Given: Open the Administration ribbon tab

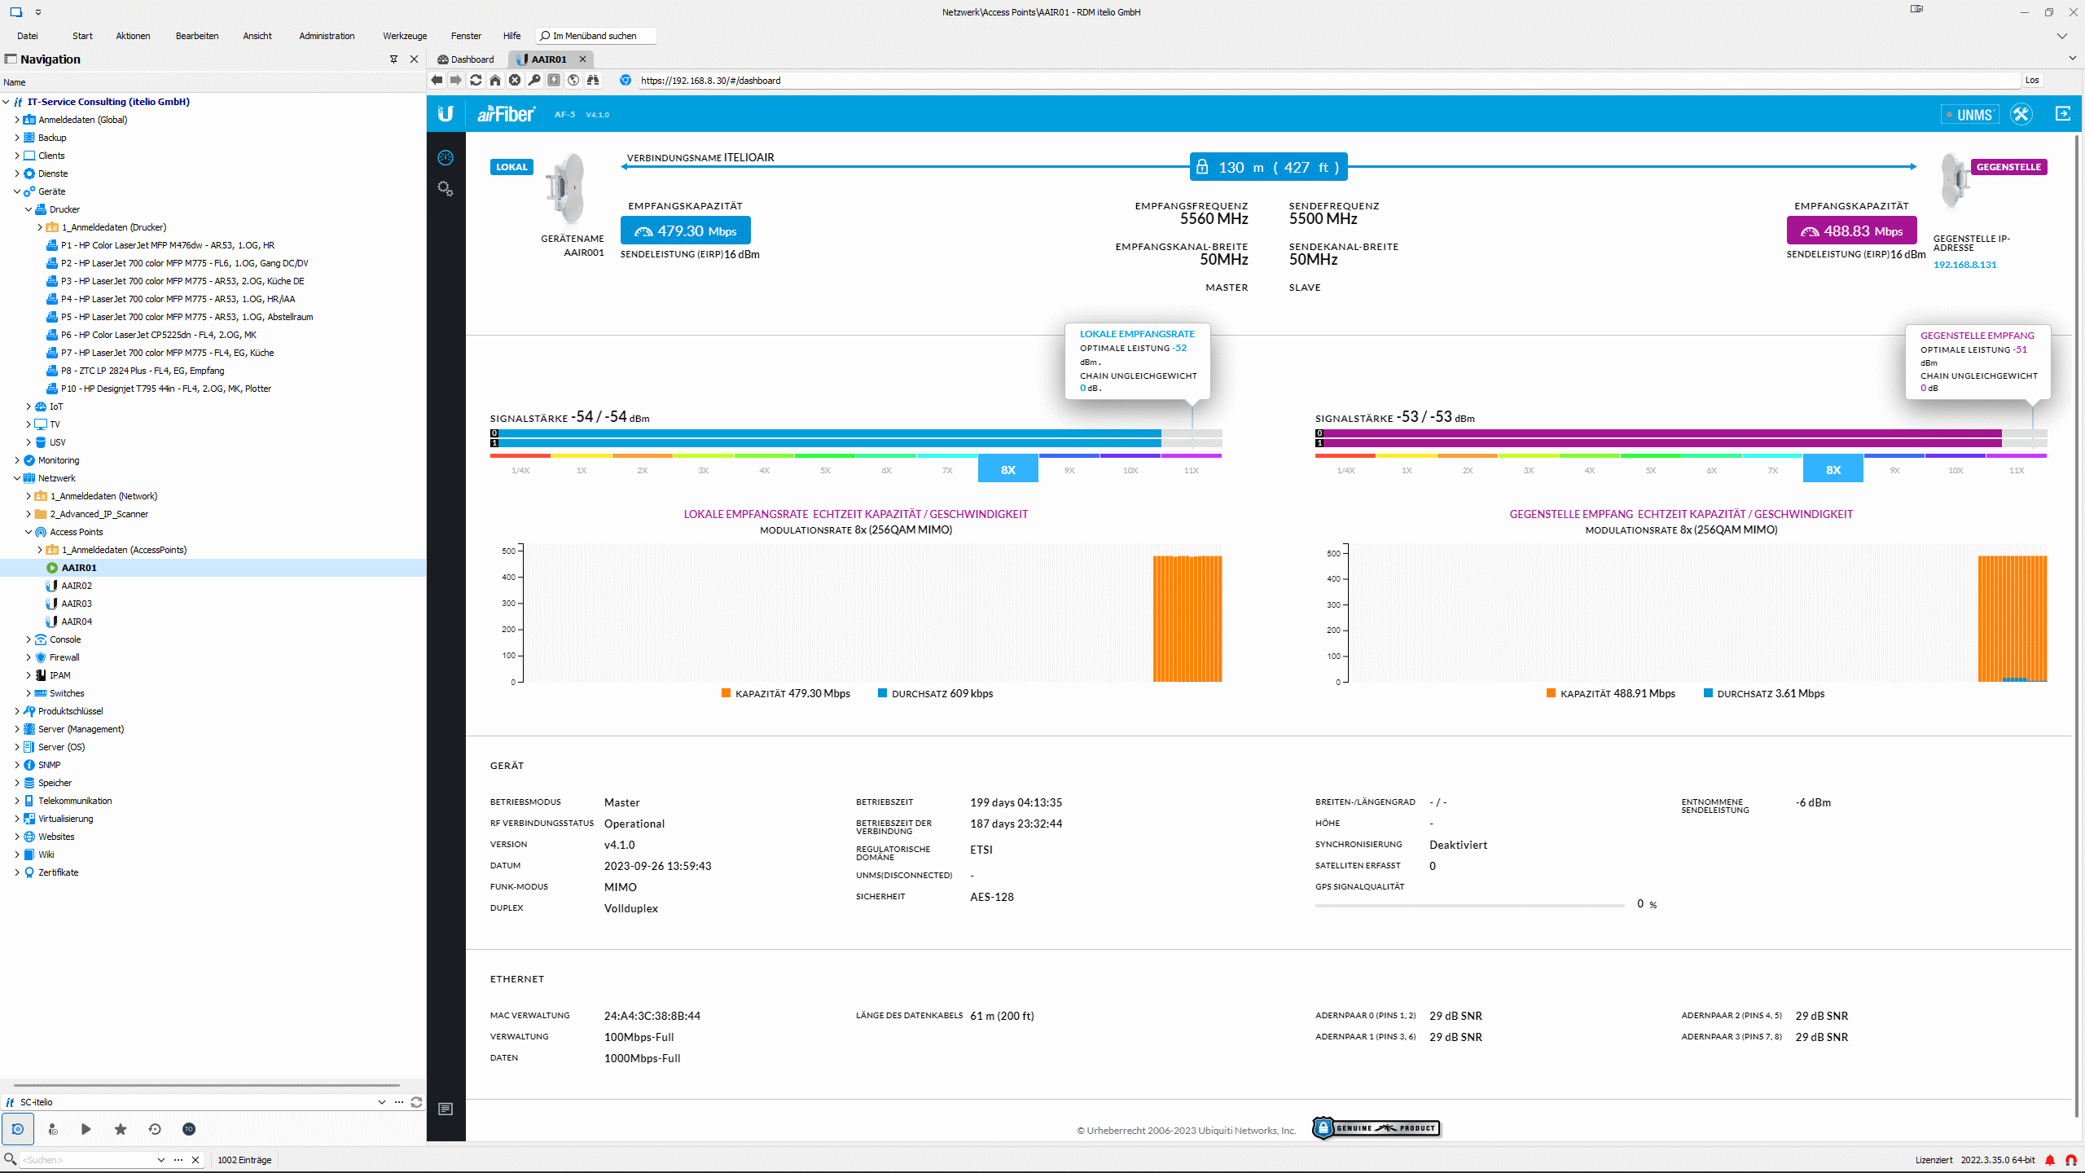Looking at the screenshot, I should click(327, 36).
